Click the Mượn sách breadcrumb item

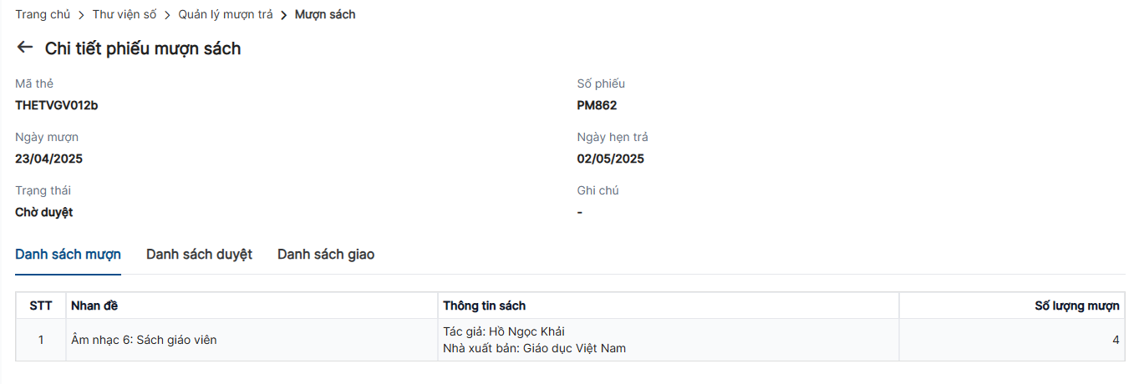(325, 14)
